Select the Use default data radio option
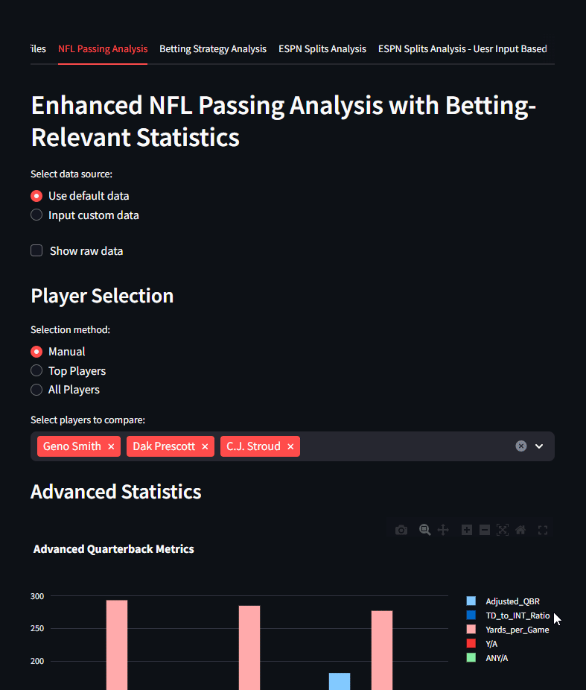Image resolution: width=586 pixels, height=690 pixels. (x=36, y=196)
